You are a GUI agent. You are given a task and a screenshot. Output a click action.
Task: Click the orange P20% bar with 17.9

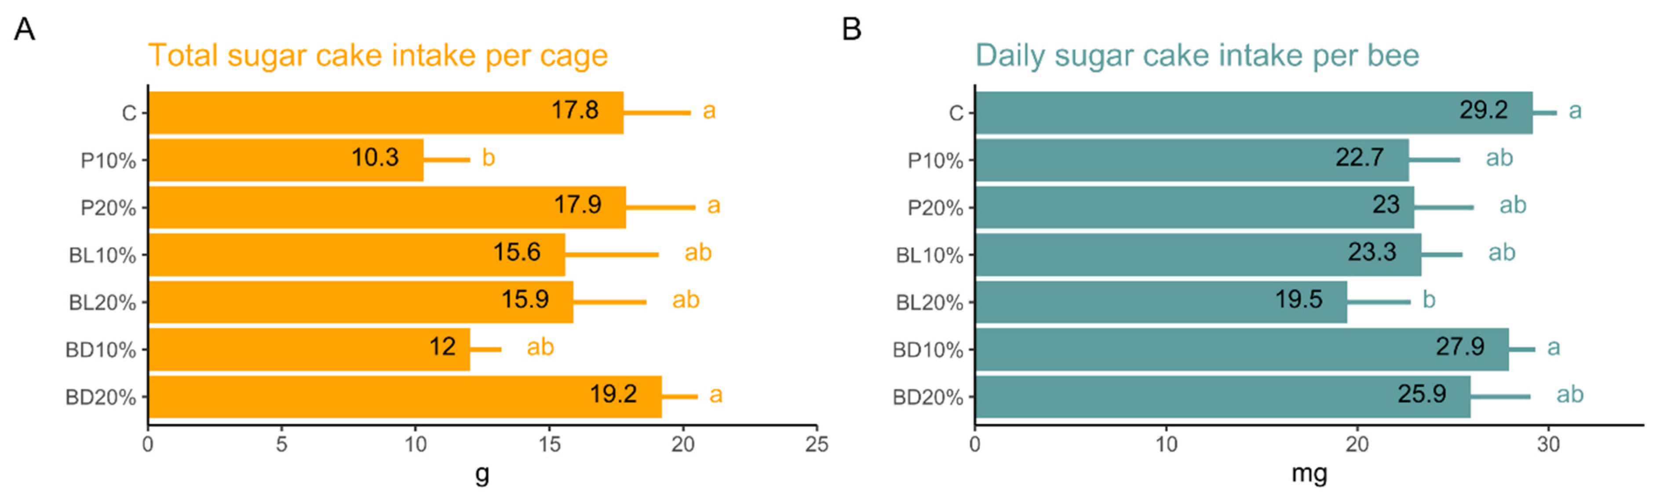pyautogui.click(x=387, y=207)
